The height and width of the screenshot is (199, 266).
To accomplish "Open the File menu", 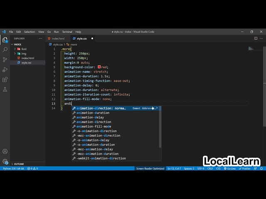I will point(11,32).
